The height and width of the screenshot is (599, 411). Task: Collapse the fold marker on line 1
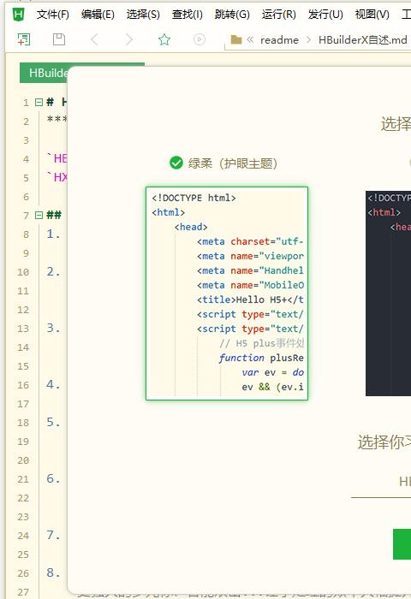(x=39, y=102)
